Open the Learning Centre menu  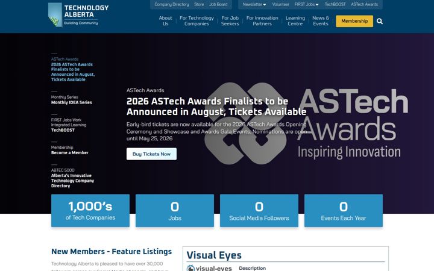(295, 20)
